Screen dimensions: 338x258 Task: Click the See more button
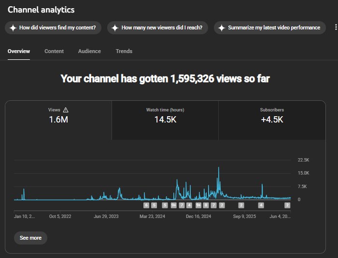coord(30,238)
